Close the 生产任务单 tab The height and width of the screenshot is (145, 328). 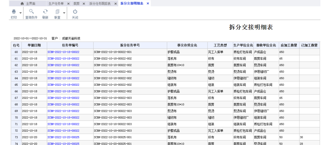coord(68,4)
